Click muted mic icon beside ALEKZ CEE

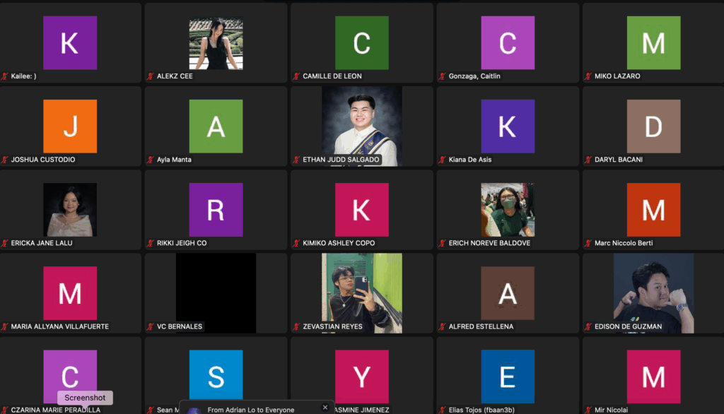150,76
